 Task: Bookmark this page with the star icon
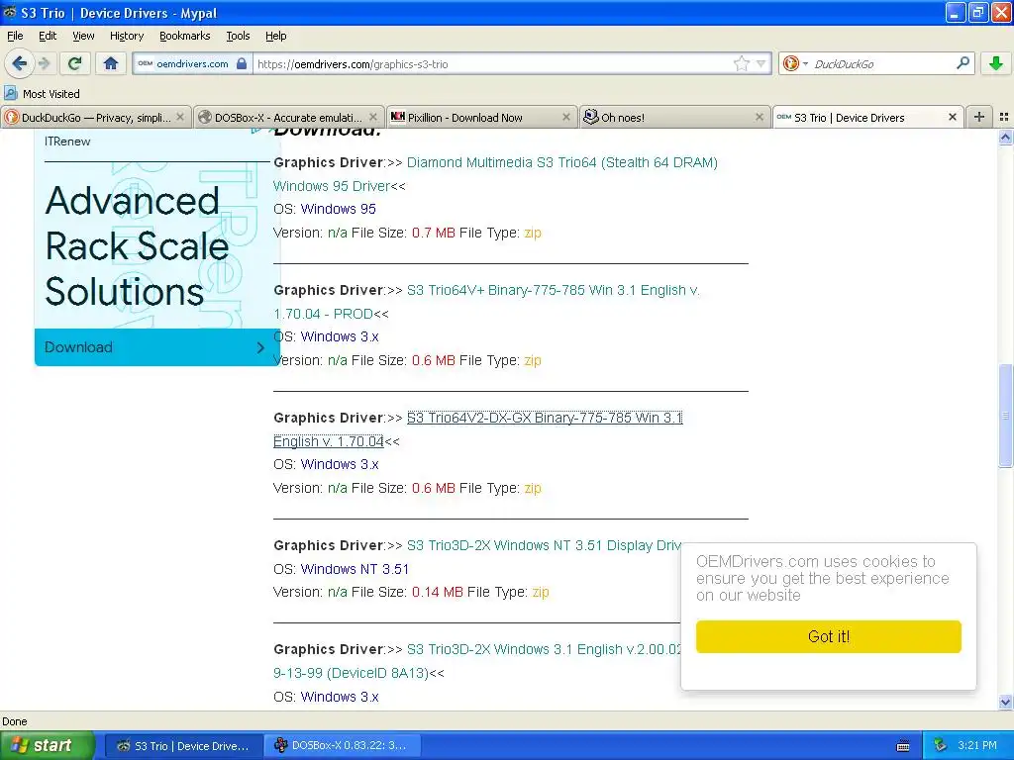pyautogui.click(x=741, y=63)
